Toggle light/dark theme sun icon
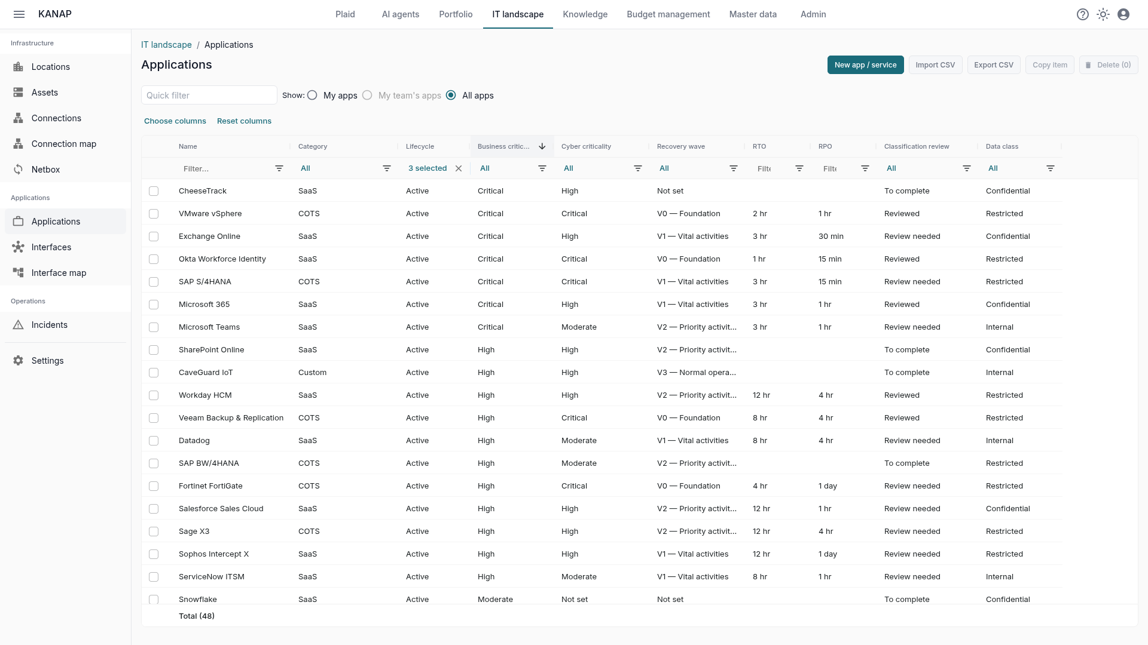1148x645 pixels. [x=1103, y=14]
